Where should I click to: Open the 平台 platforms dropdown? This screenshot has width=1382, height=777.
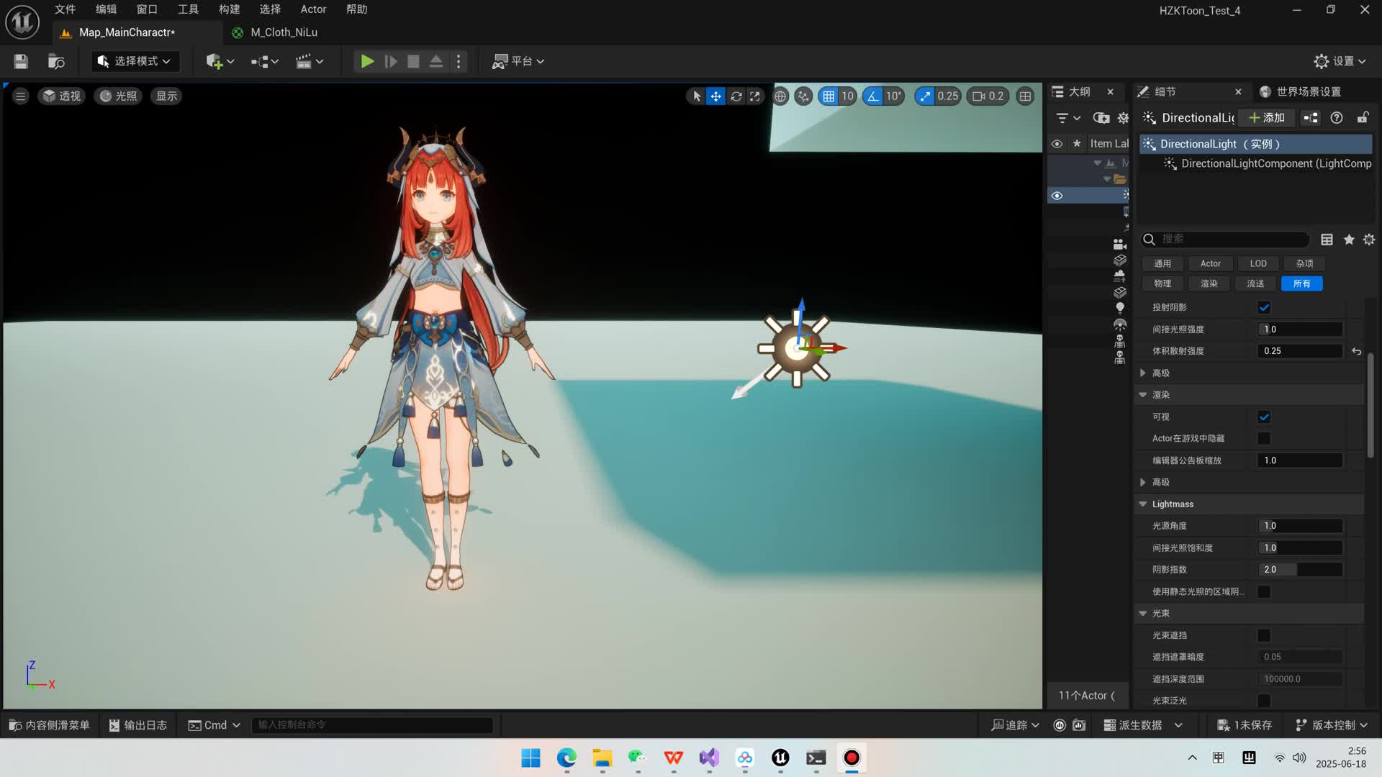click(x=518, y=62)
